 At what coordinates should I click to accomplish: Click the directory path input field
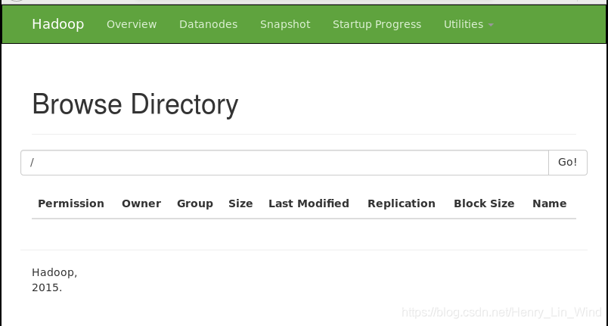coord(284,163)
